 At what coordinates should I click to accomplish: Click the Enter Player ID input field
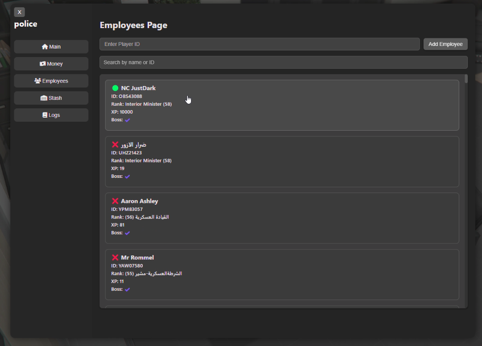(x=259, y=44)
